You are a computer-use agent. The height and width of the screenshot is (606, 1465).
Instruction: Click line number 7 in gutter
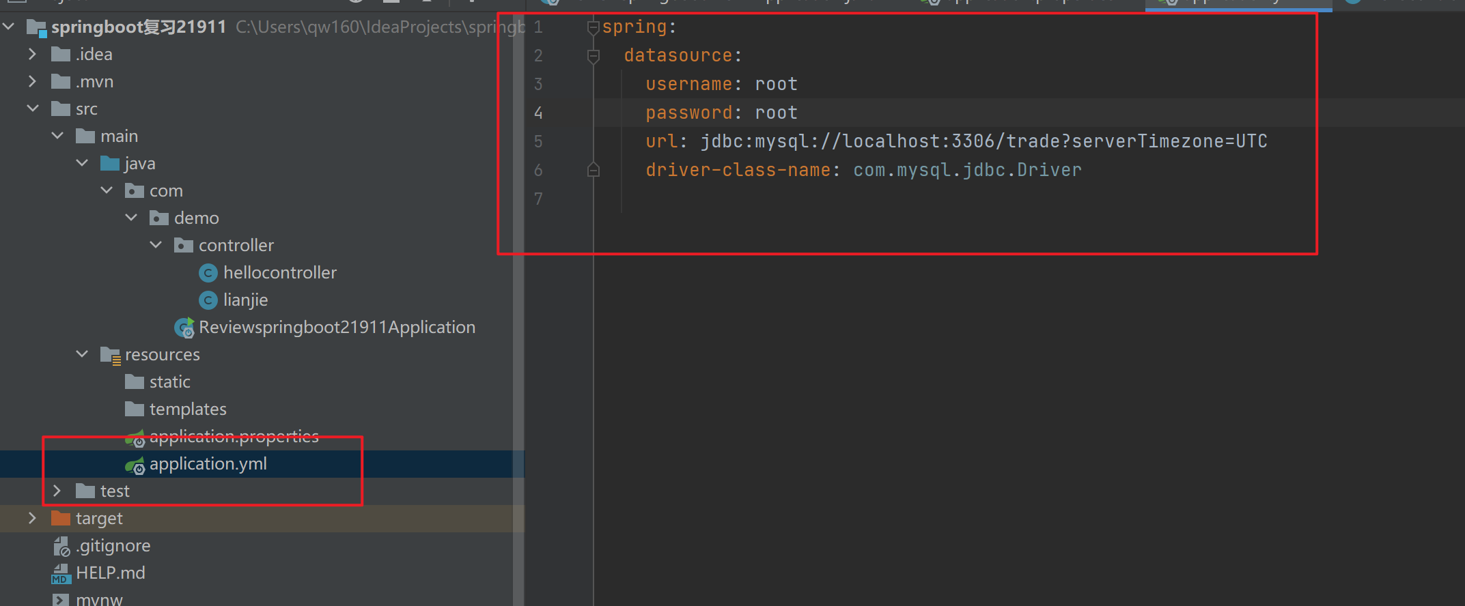tap(538, 199)
